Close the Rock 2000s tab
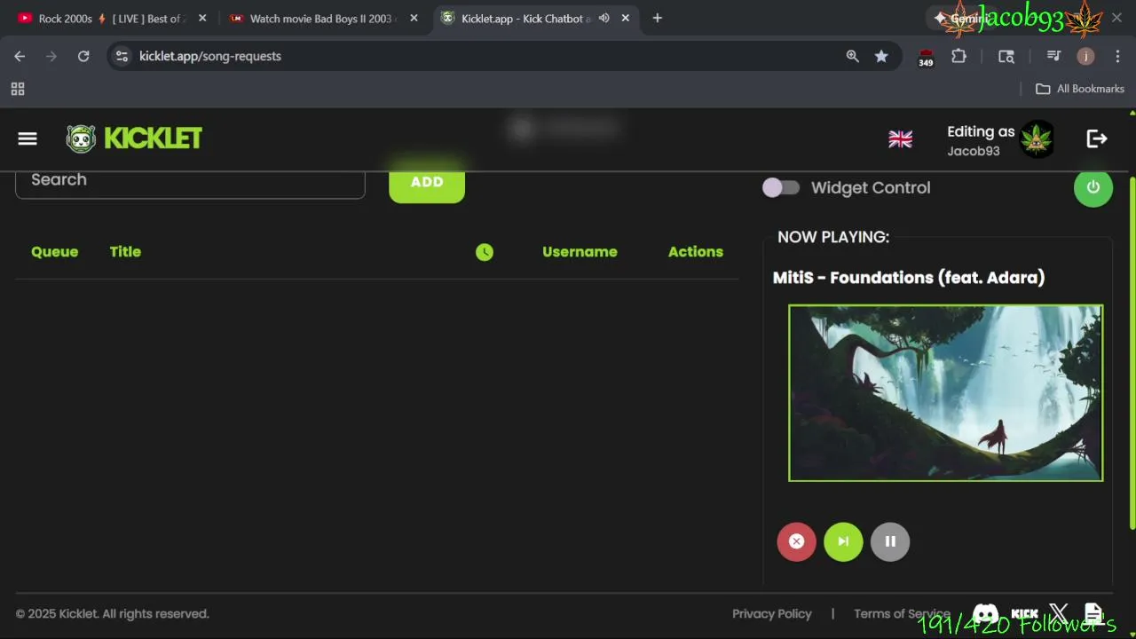Image resolution: width=1136 pixels, height=639 pixels. click(x=202, y=18)
